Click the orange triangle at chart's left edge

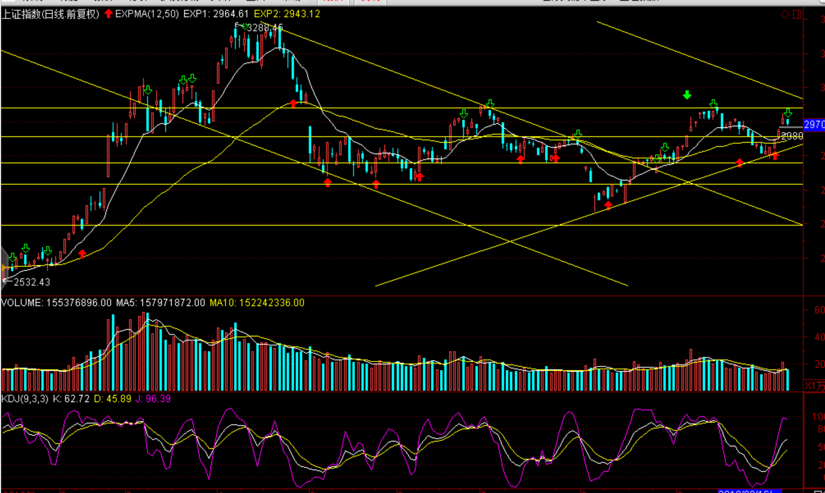coord(4,268)
